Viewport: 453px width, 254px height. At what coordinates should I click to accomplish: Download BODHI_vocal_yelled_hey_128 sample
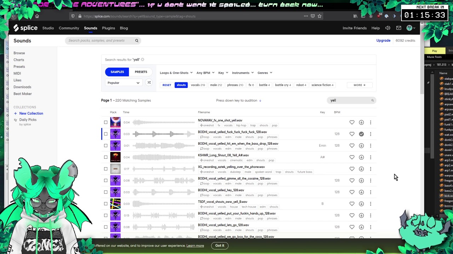361,192
